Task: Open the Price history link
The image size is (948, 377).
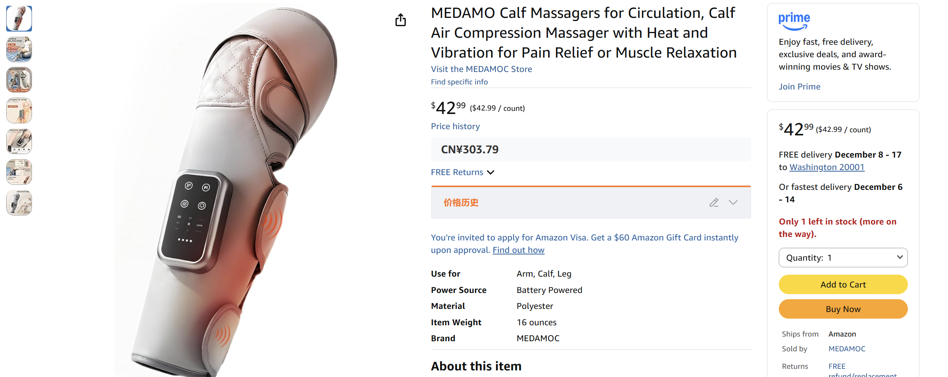Action: click(x=455, y=126)
